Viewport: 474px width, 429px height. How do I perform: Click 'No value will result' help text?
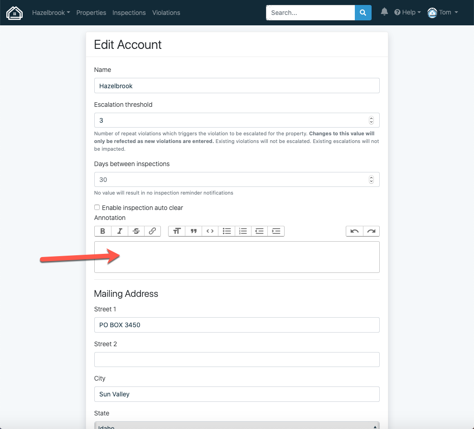(x=164, y=193)
